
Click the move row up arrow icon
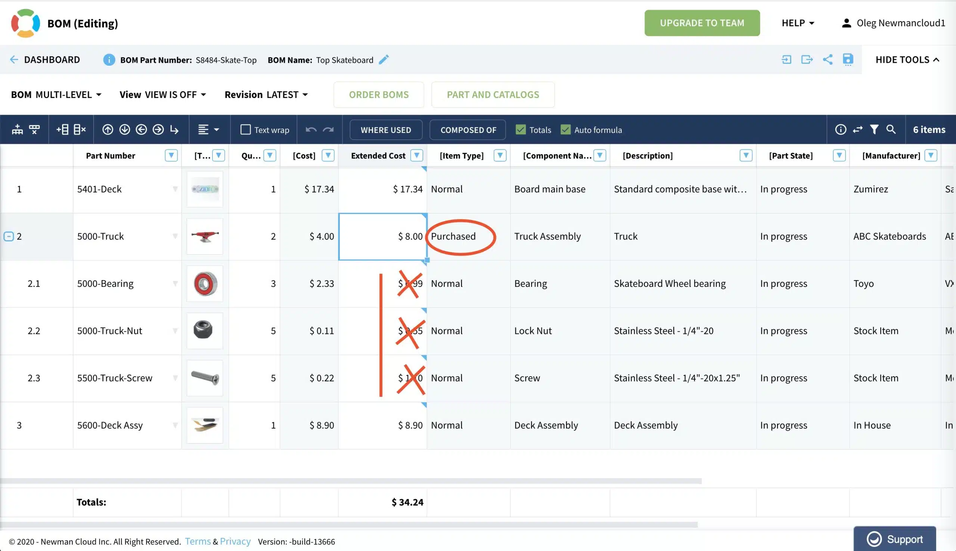108,130
